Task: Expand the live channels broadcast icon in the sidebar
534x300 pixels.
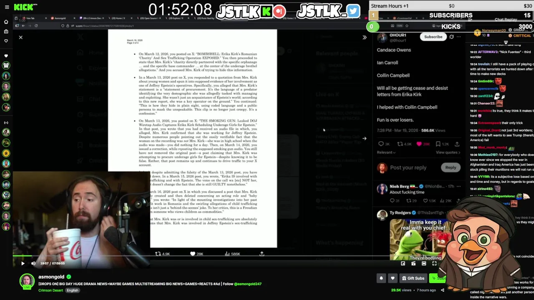Action: 6,122
